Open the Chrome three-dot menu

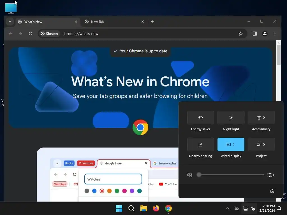coord(275,34)
